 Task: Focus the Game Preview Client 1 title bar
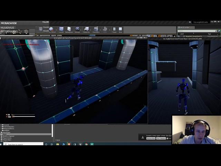tap(184, 39)
